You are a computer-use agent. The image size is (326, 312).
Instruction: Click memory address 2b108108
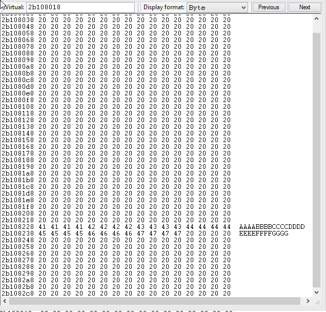pyautogui.click(x=18, y=107)
